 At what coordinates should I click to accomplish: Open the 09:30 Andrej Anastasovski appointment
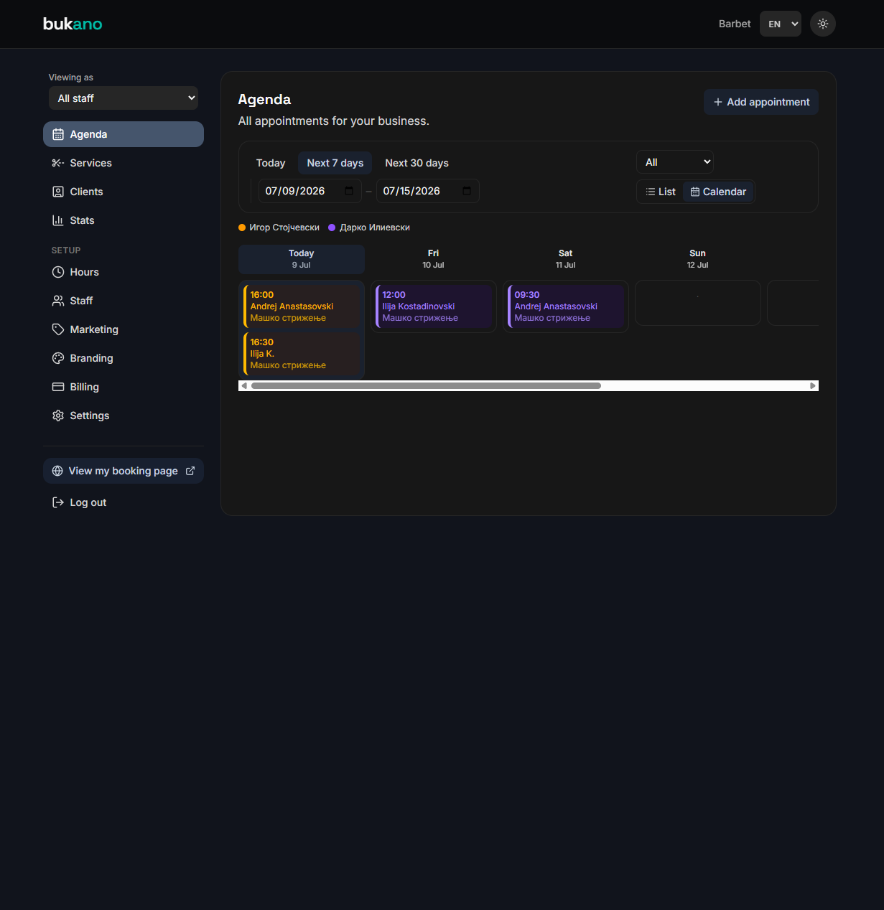pos(566,306)
